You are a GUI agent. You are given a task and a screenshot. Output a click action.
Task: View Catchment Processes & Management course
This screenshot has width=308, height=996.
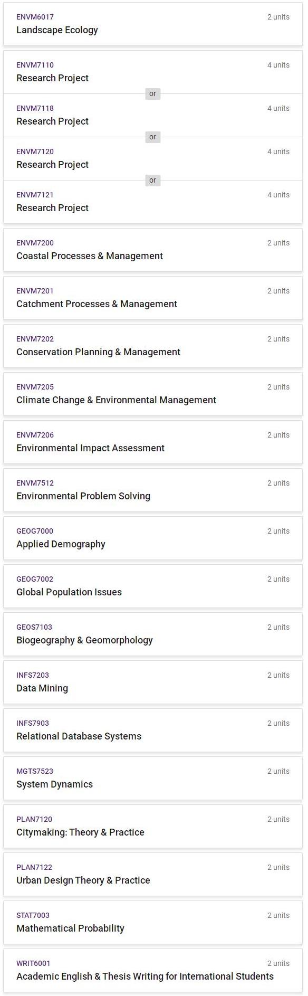click(x=153, y=298)
